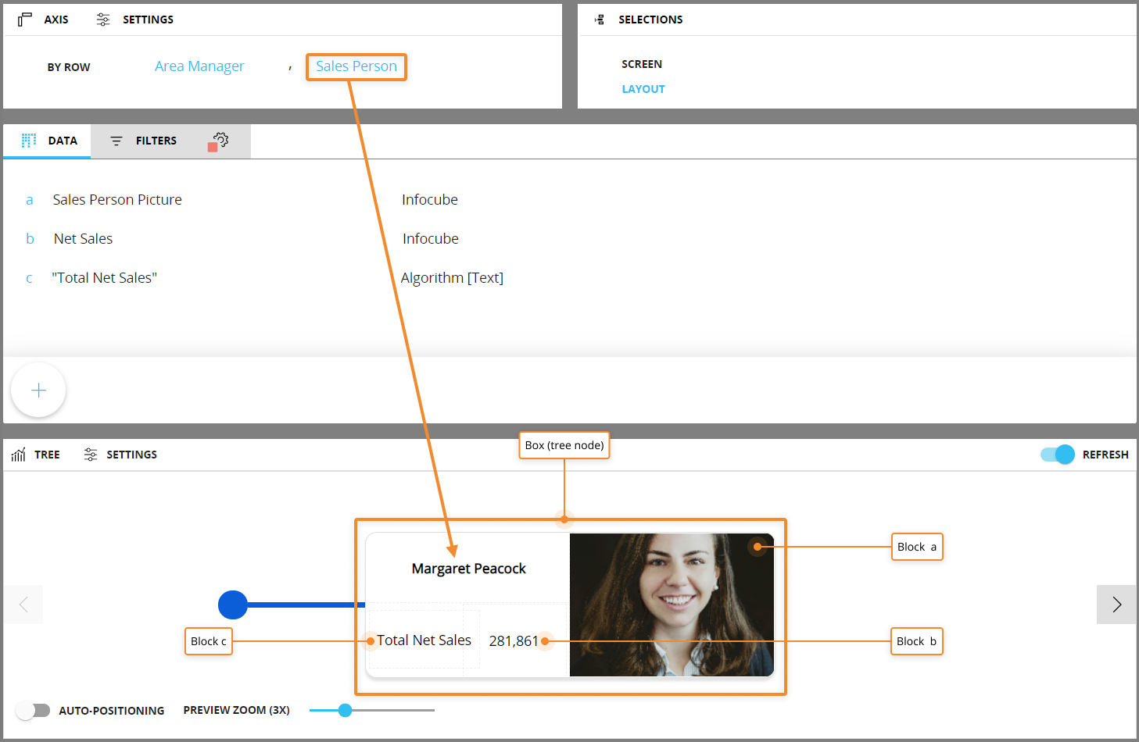Click the Tree chart icon
Screen dimensions: 1139x742
19,455
